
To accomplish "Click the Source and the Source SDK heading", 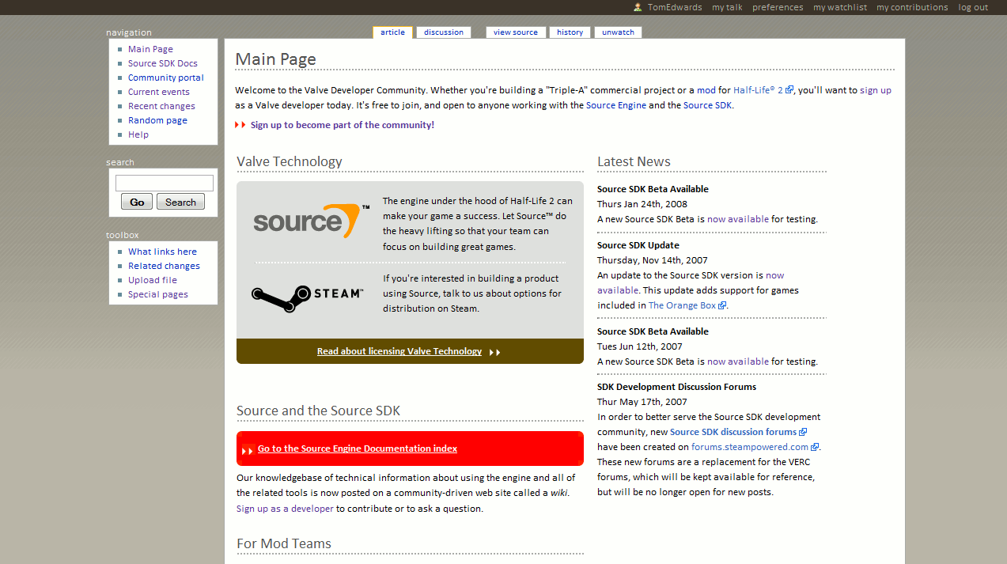I will (x=318, y=411).
